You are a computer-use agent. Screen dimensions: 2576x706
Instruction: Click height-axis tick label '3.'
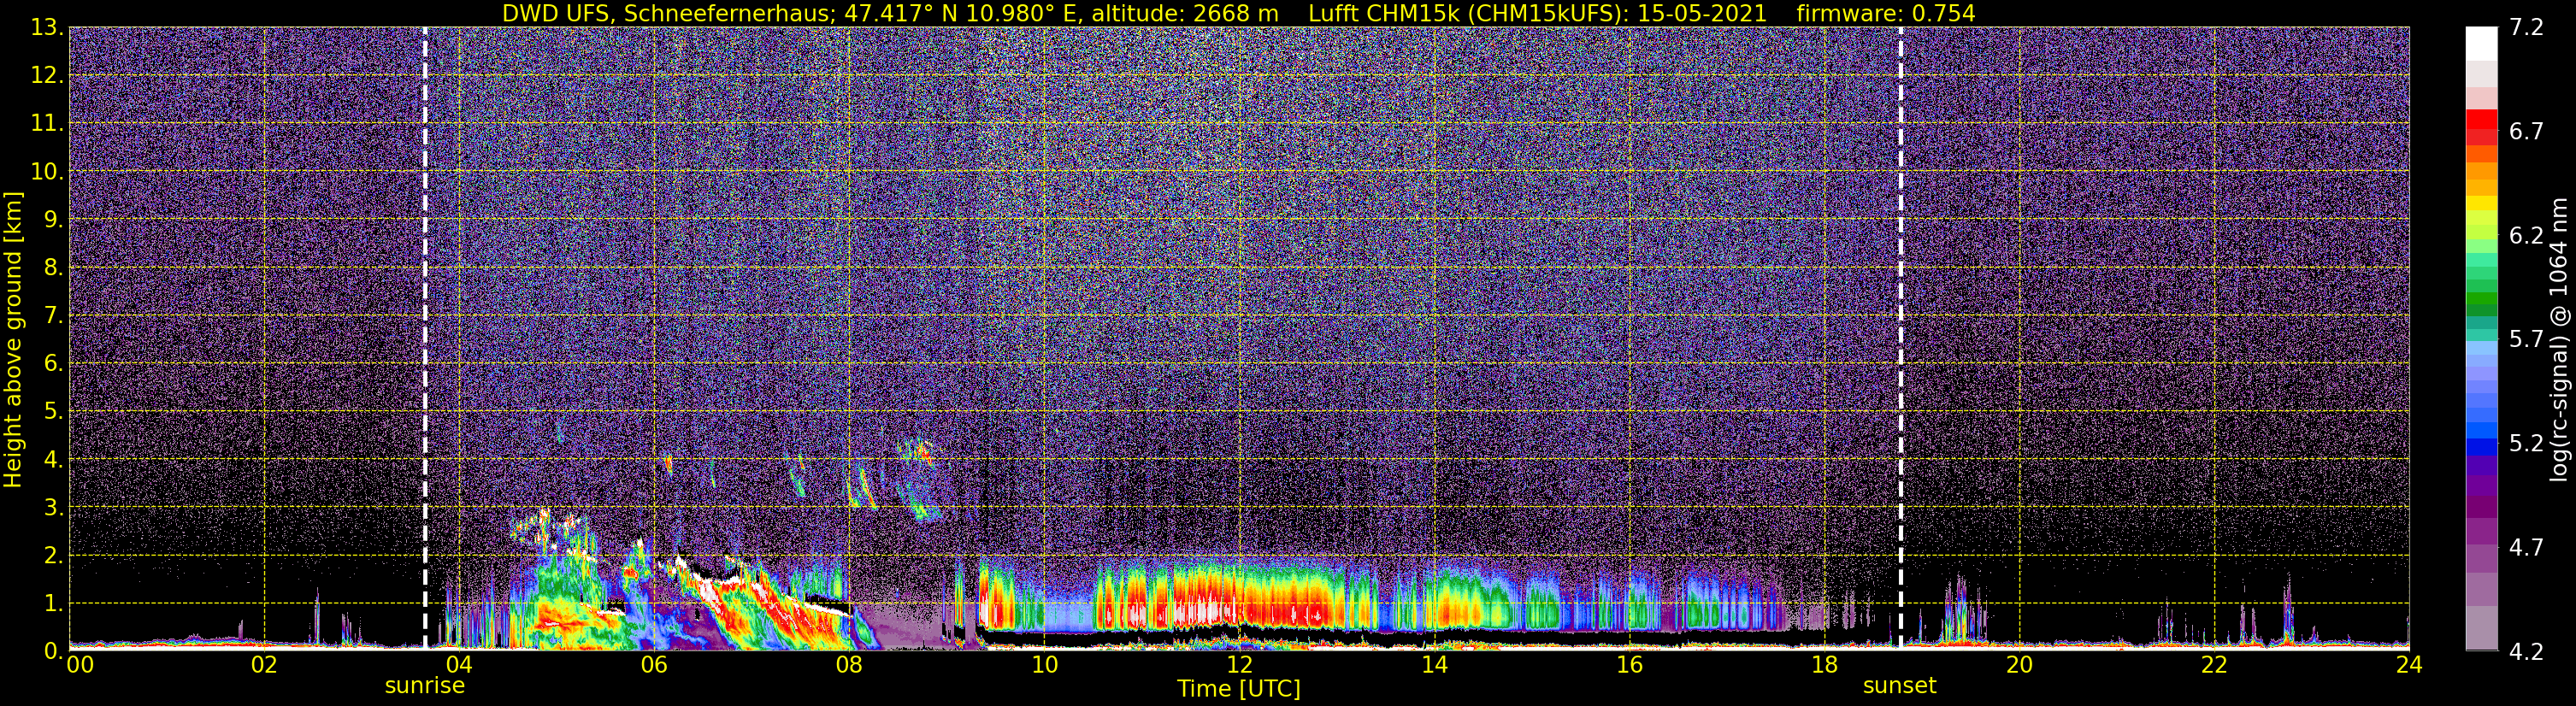(x=54, y=508)
